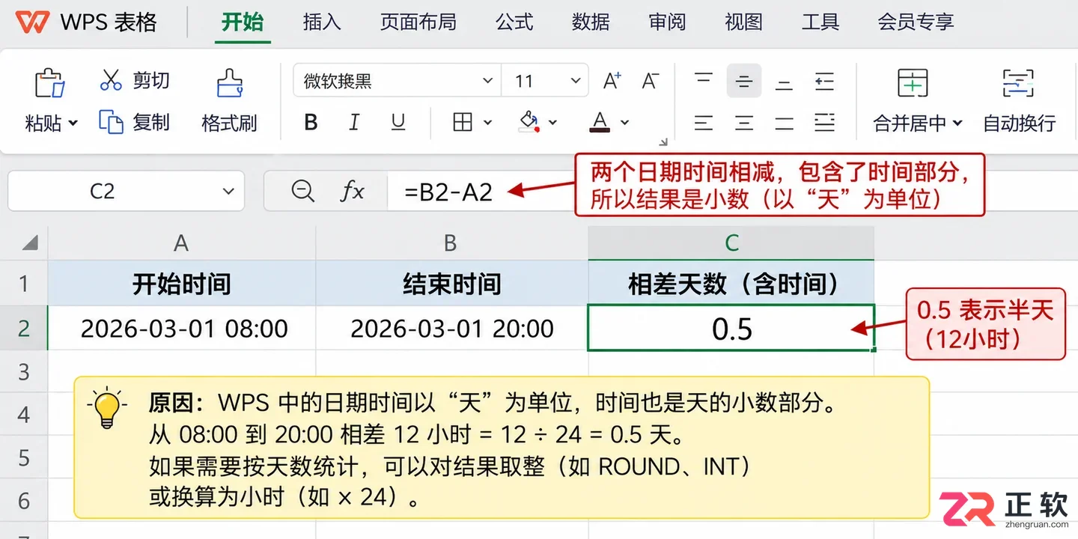
Task: Open the borders dropdown arrow
Action: pos(487,122)
